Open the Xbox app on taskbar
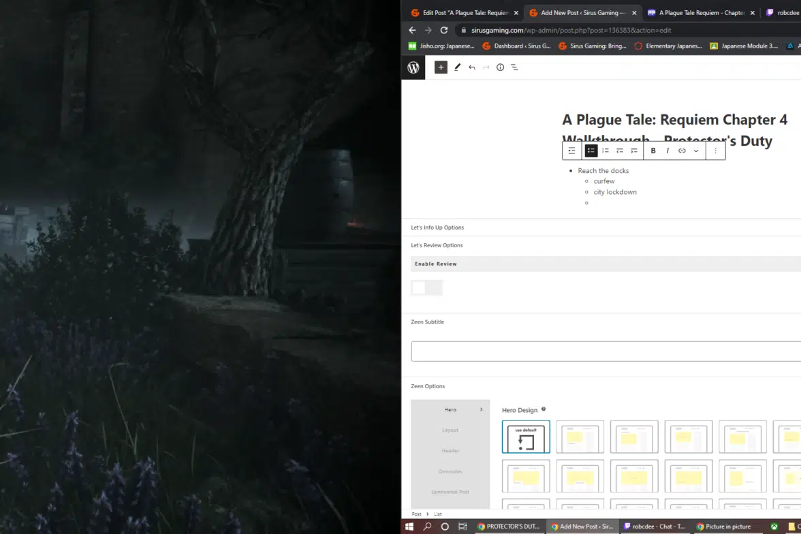The width and height of the screenshot is (801, 534). point(774,527)
